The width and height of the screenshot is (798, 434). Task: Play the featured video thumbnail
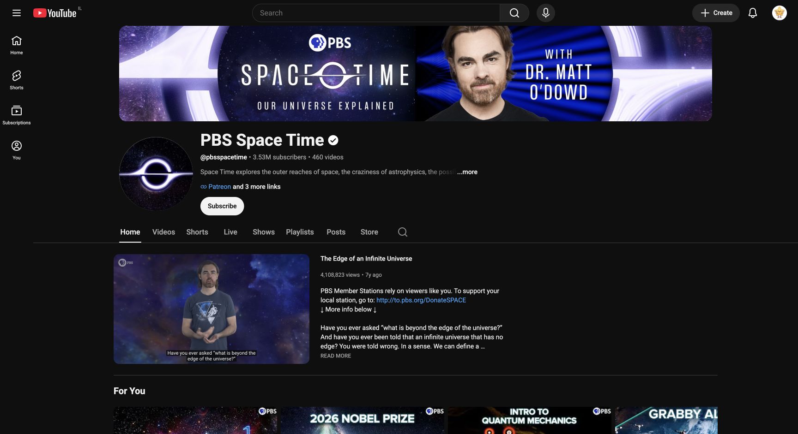click(x=212, y=309)
